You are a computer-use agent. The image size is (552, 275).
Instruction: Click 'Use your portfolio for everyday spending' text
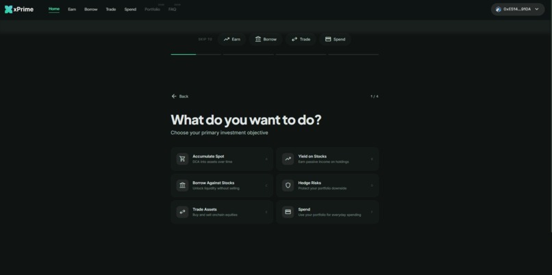(329, 215)
